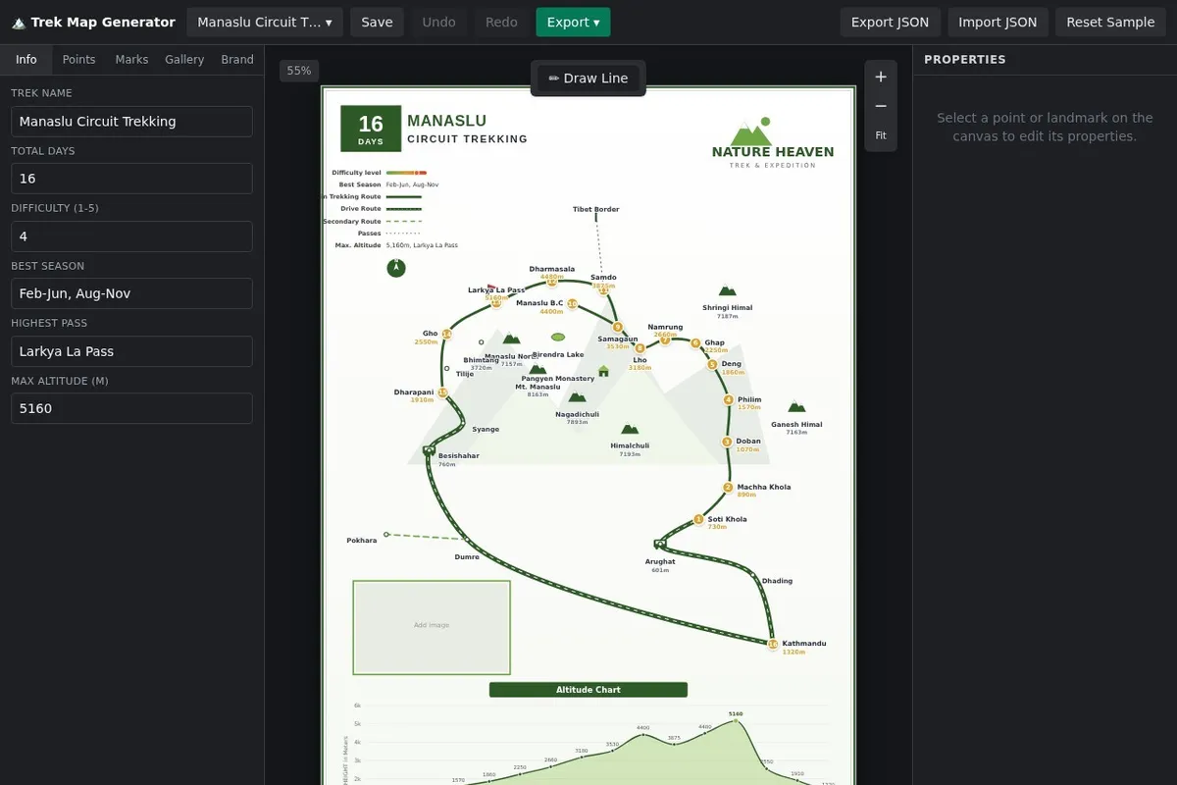
Task: Click the Trek Map Generator mountain logo
Action: coord(19,23)
